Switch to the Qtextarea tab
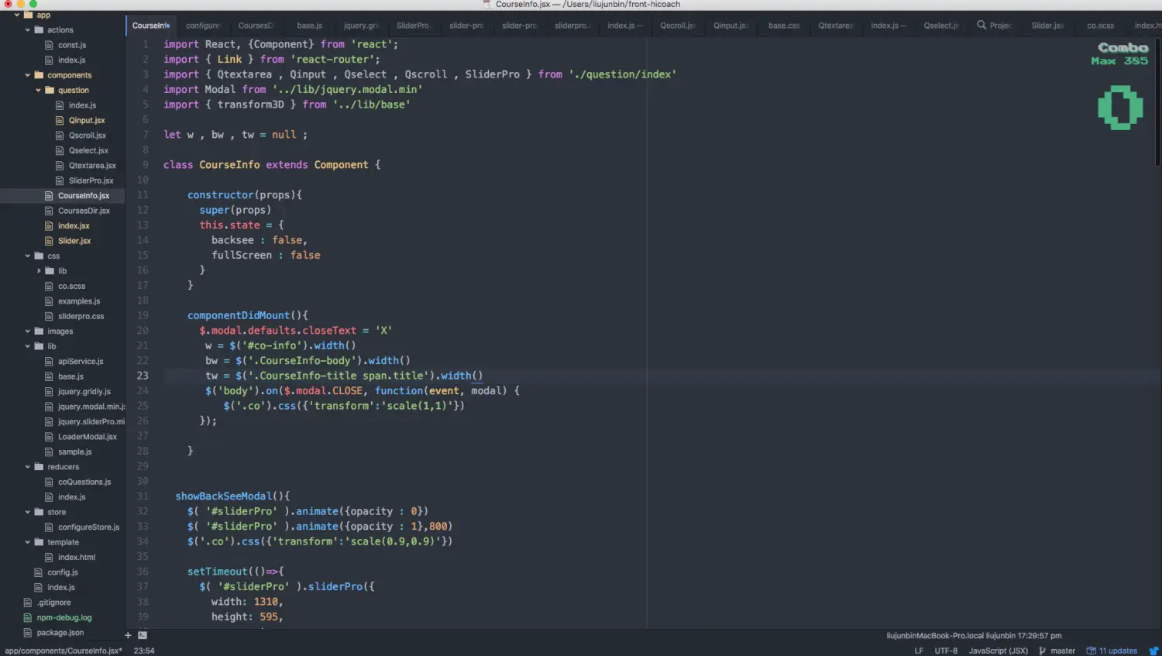1162x656 pixels. pyautogui.click(x=836, y=26)
